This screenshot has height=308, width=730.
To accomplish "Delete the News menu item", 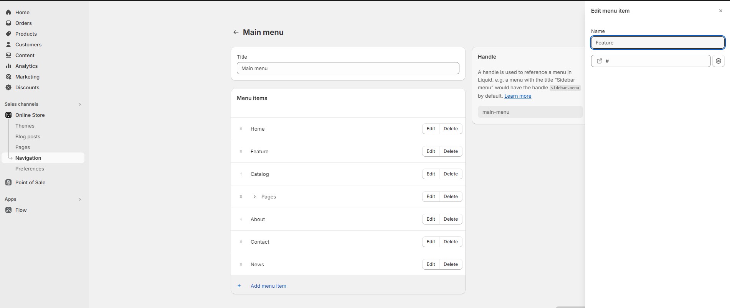I will tap(451, 264).
